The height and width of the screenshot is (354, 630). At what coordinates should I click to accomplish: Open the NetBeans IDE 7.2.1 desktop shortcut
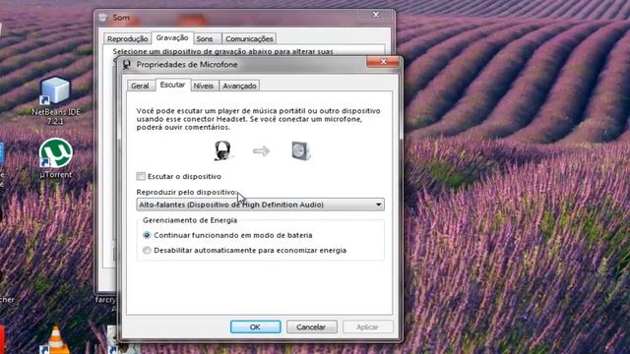click(55, 100)
